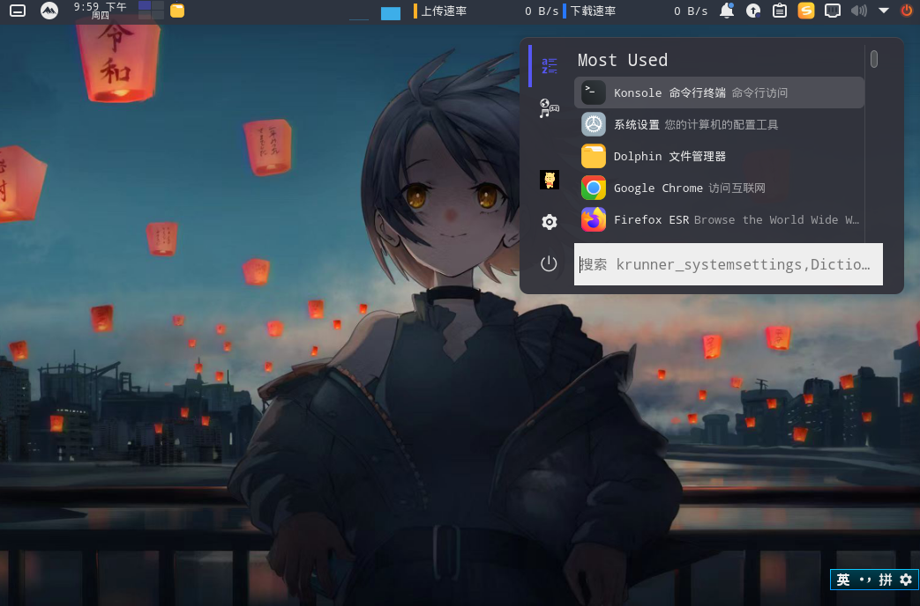Focus the 搜索 search field
The height and width of the screenshot is (606, 920).
click(728, 264)
